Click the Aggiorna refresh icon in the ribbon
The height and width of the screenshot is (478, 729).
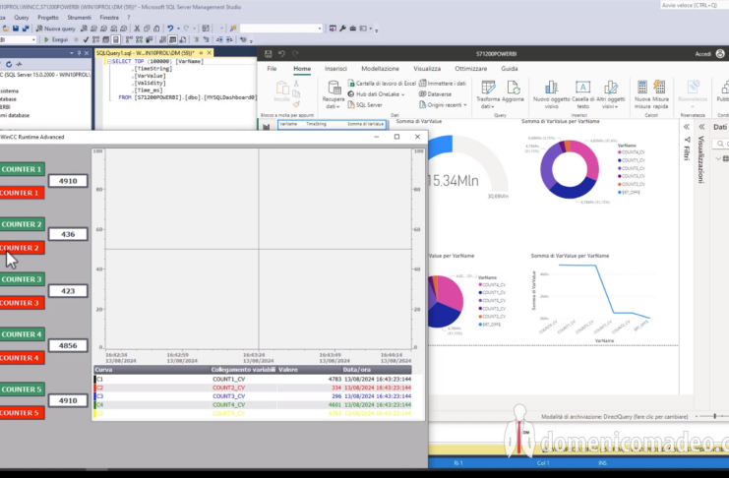tap(514, 88)
